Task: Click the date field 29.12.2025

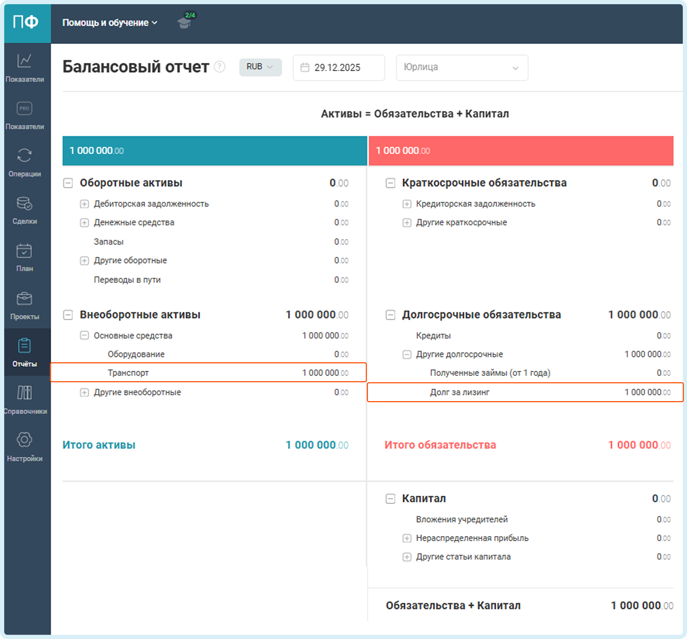Action: [338, 67]
